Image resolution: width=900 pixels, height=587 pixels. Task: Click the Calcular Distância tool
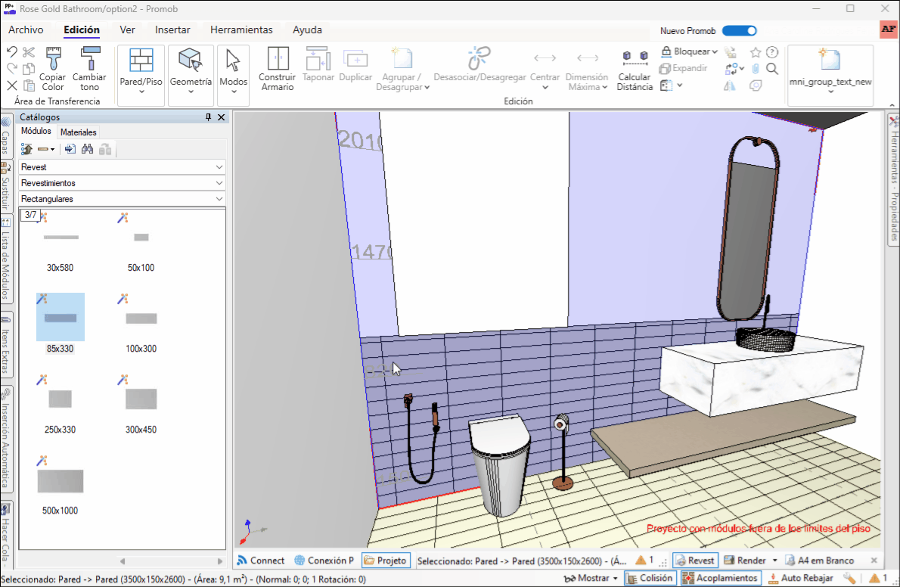(x=635, y=70)
